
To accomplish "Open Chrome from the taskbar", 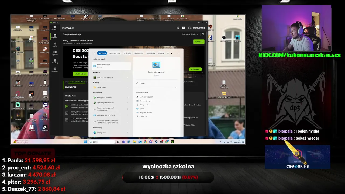I will coord(145,142).
